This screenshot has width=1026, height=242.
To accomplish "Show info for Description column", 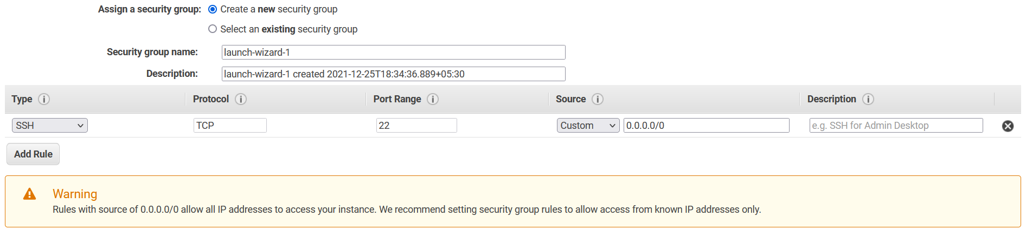I will (x=868, y=99).
